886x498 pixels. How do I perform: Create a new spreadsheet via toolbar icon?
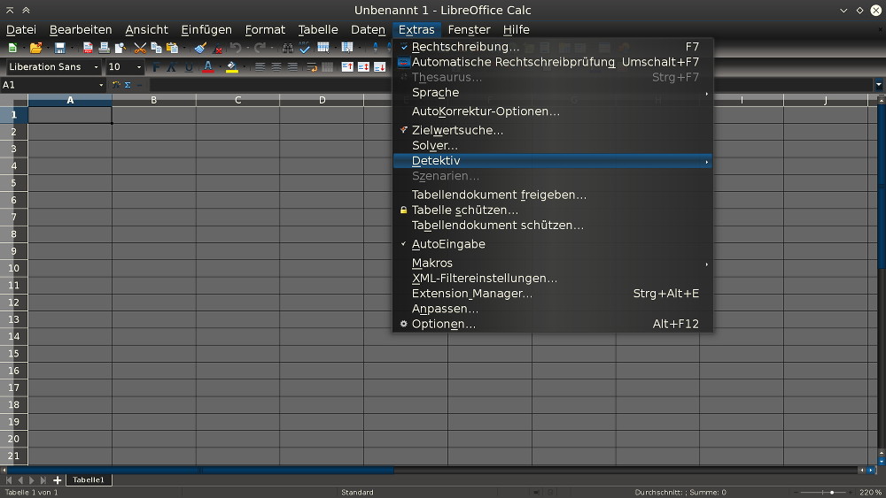point(12,48)
